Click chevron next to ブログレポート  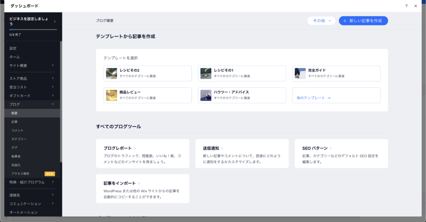135,148
